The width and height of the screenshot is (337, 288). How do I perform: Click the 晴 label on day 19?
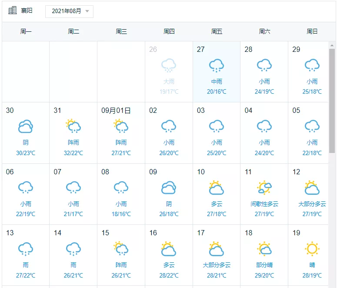click(312, 265)
